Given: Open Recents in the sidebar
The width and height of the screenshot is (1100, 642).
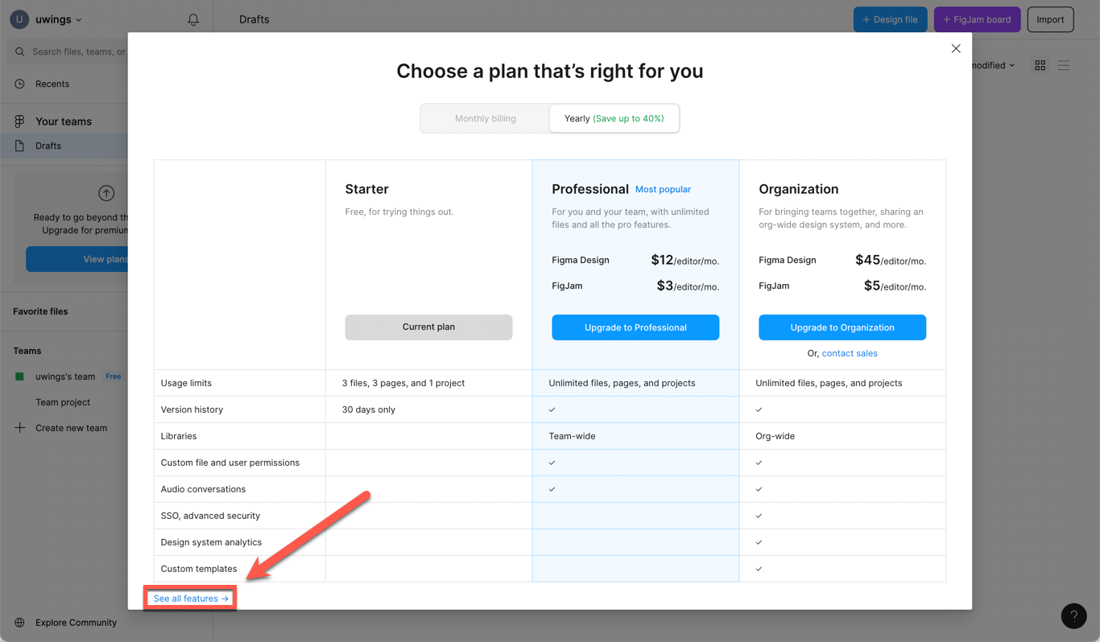Looking at the screenshot, I should 52,84.
